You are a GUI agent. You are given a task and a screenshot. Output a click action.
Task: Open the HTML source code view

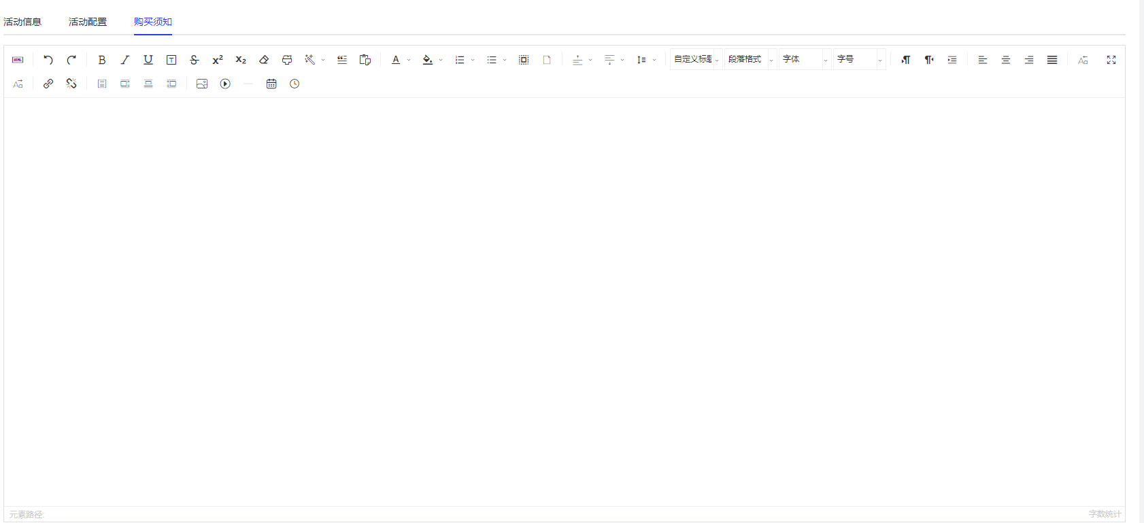pyautogui.click(x=18, y=60)
